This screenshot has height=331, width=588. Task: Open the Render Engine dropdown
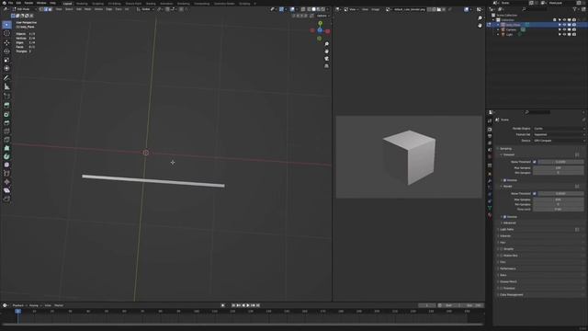click(559, 129)
